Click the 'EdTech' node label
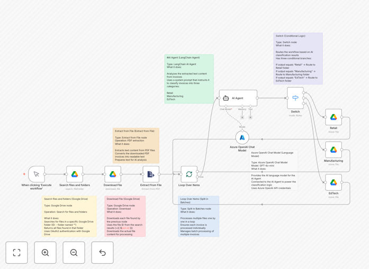369x269 pixels. pyautogui.click(x=334, y=193)
